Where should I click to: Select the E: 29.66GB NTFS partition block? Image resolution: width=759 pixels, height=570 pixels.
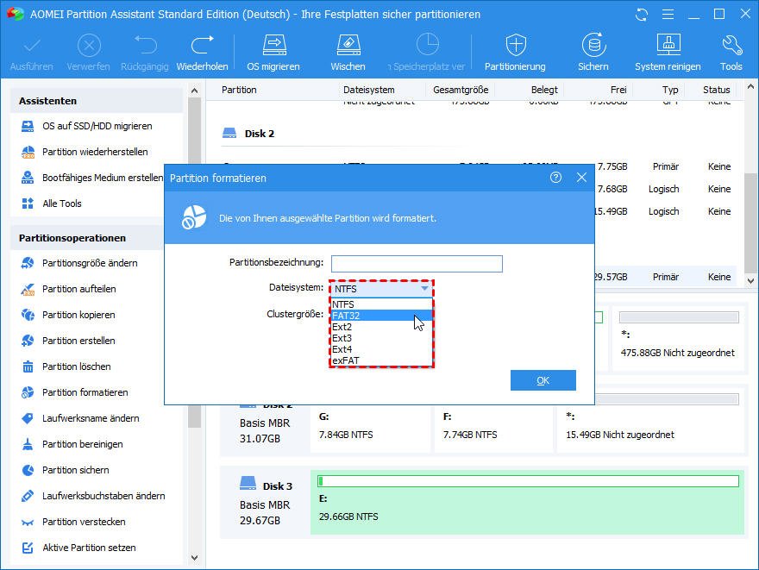point(527,503)
